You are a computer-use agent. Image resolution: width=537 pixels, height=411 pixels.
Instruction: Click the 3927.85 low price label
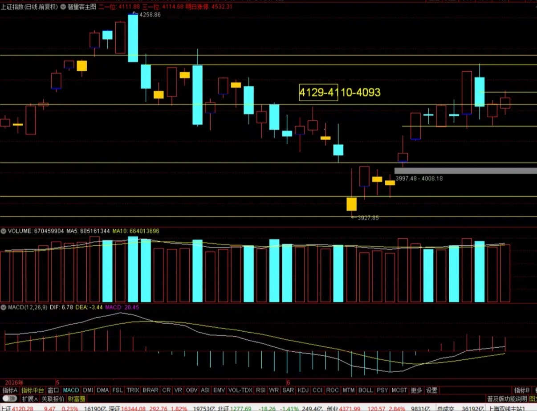point(368,218)
